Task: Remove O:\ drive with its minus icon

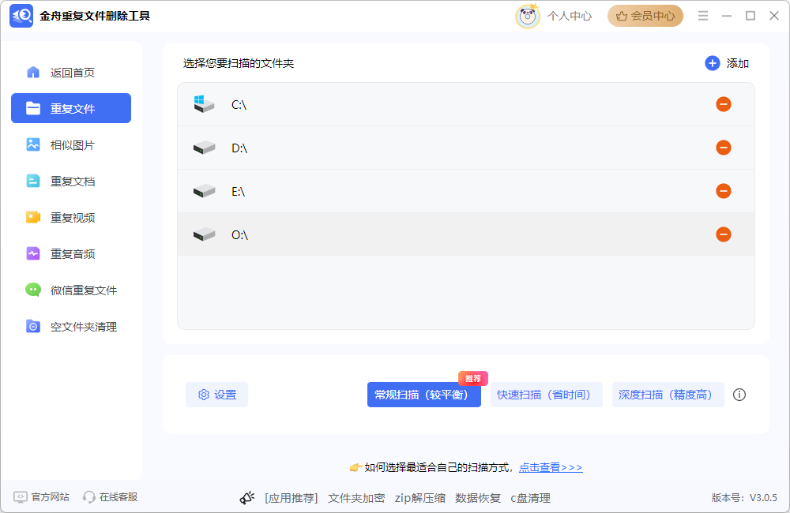Action: (724, 234)
